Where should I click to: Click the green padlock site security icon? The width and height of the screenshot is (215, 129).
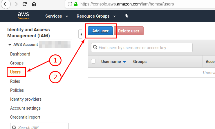click(76, 4)
